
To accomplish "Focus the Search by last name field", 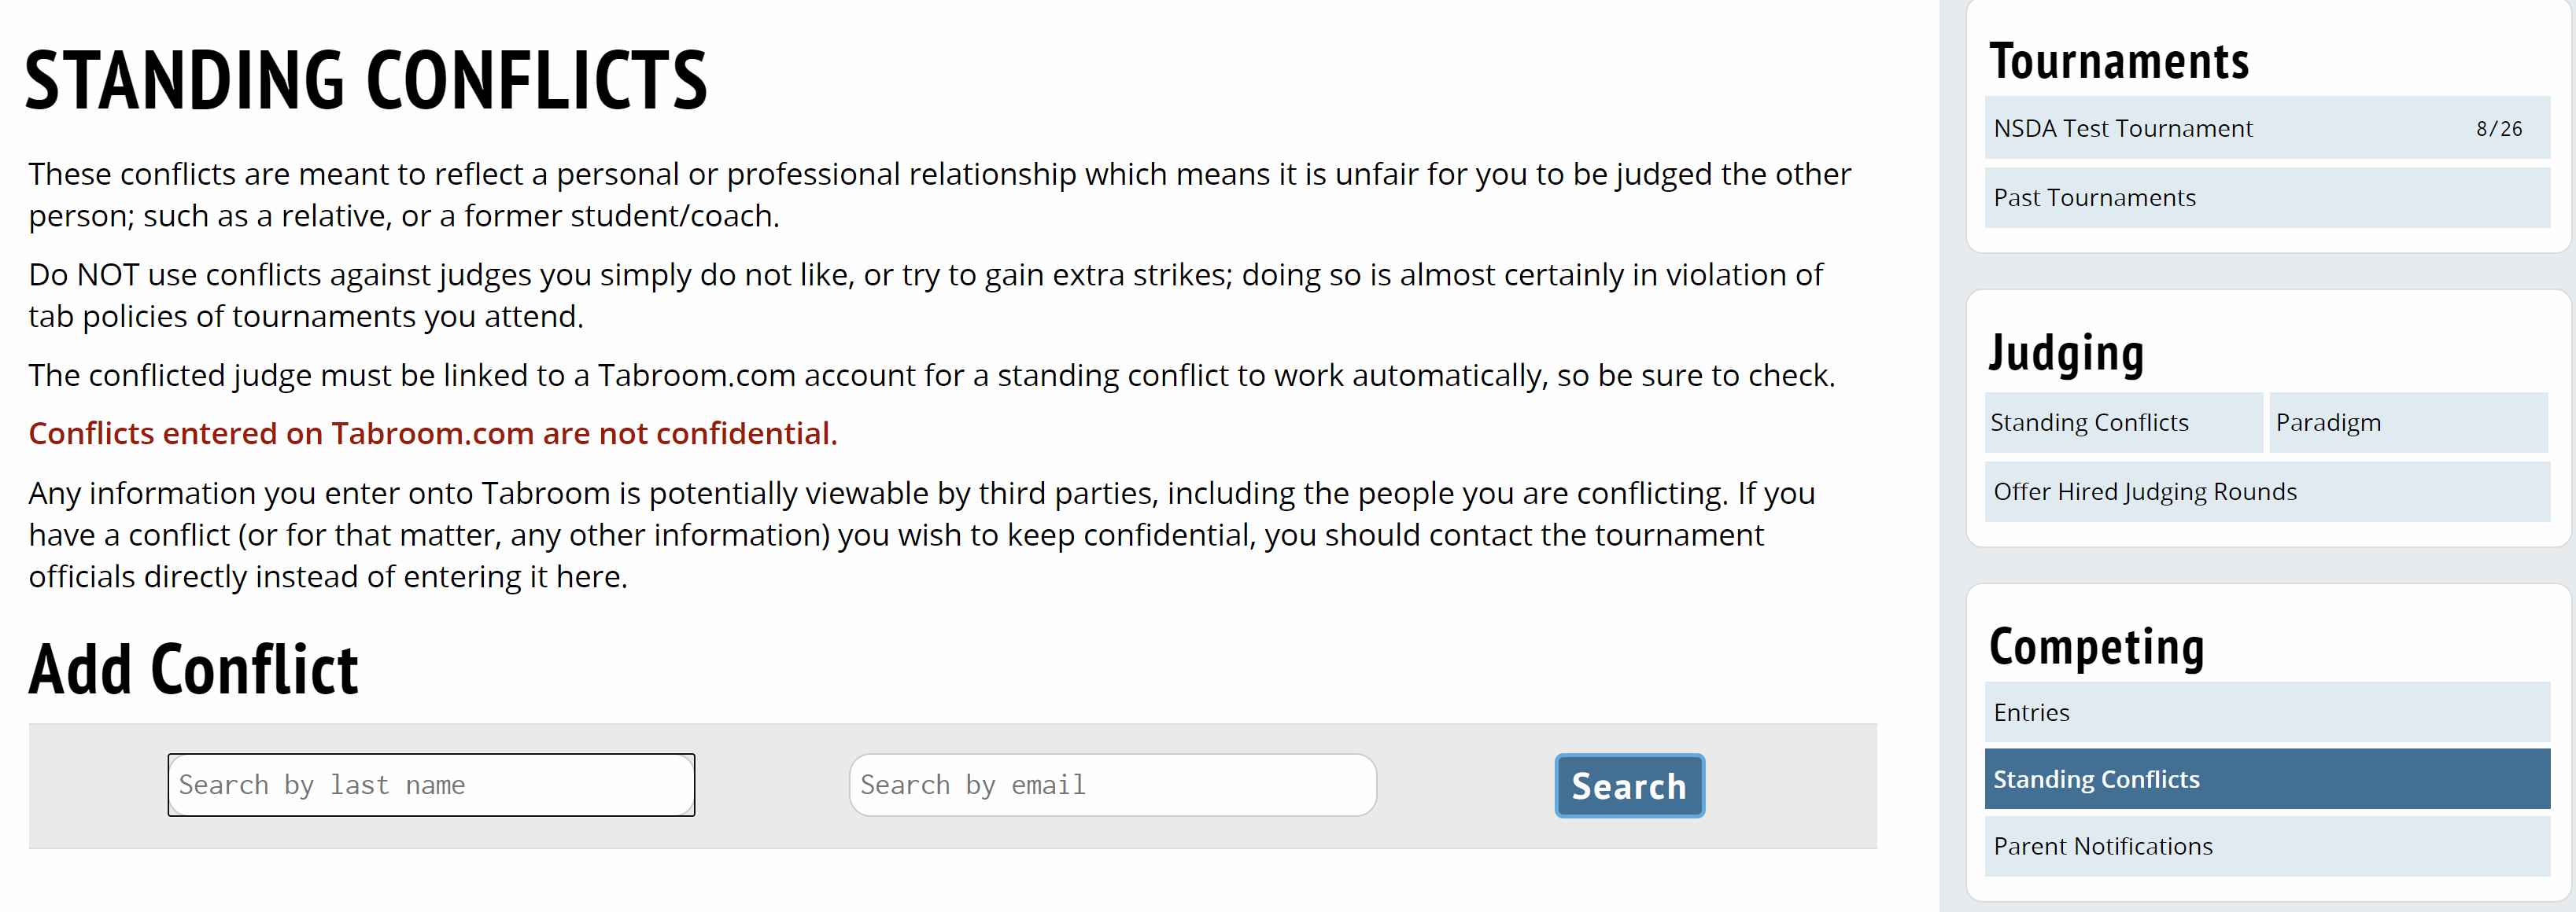I will click(x=430, y=785).
